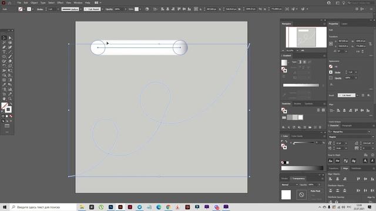Choose the Paintbrush tool

pyautogui.click(x=10, y=57)
